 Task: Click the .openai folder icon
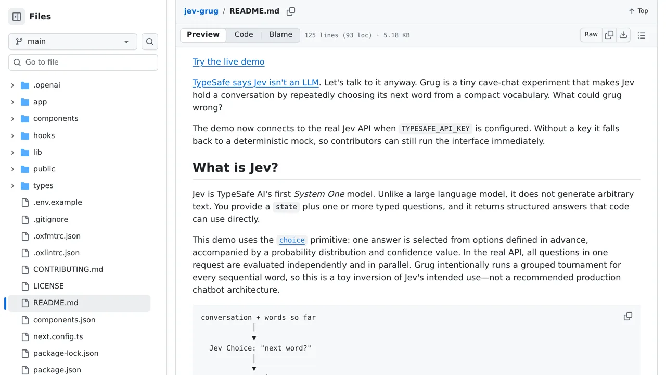(25, 85)
